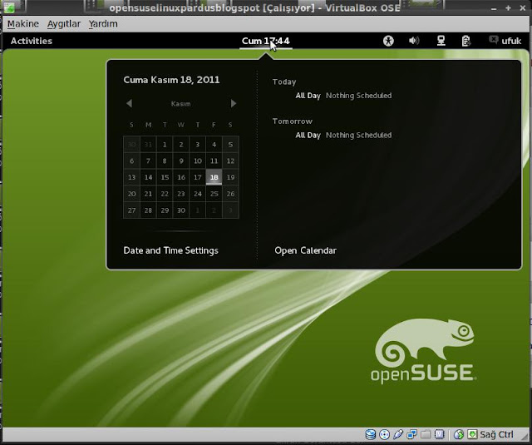Screen dimensions: 532x445
Task: Click VirtualBox USB devices icon
Action: 398,434
